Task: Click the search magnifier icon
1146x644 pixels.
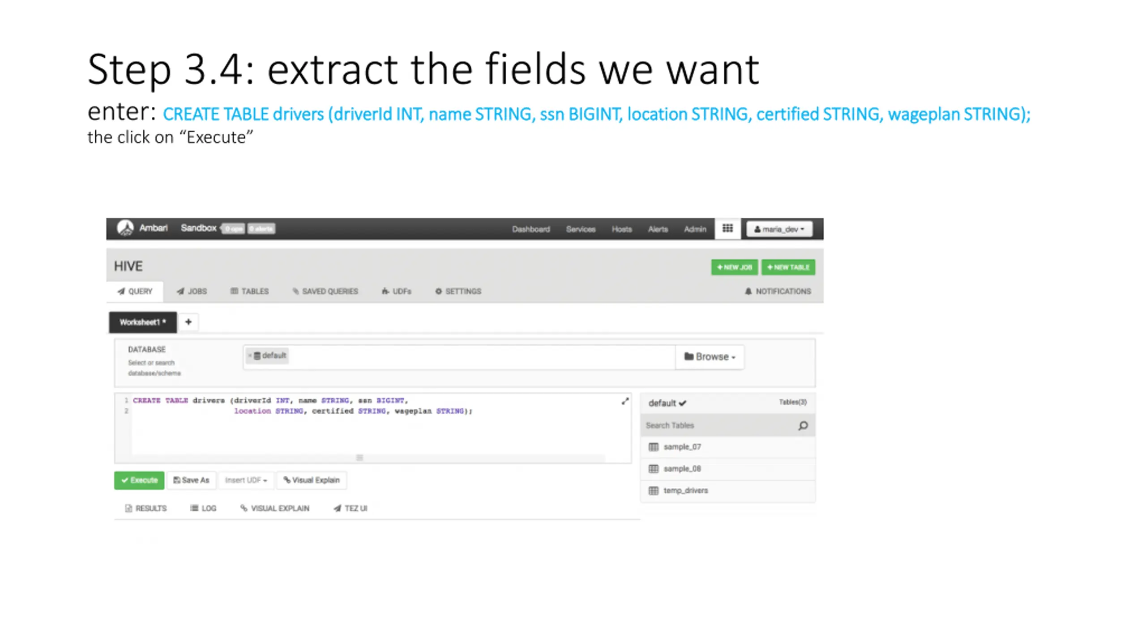Action: coord(803,426)
